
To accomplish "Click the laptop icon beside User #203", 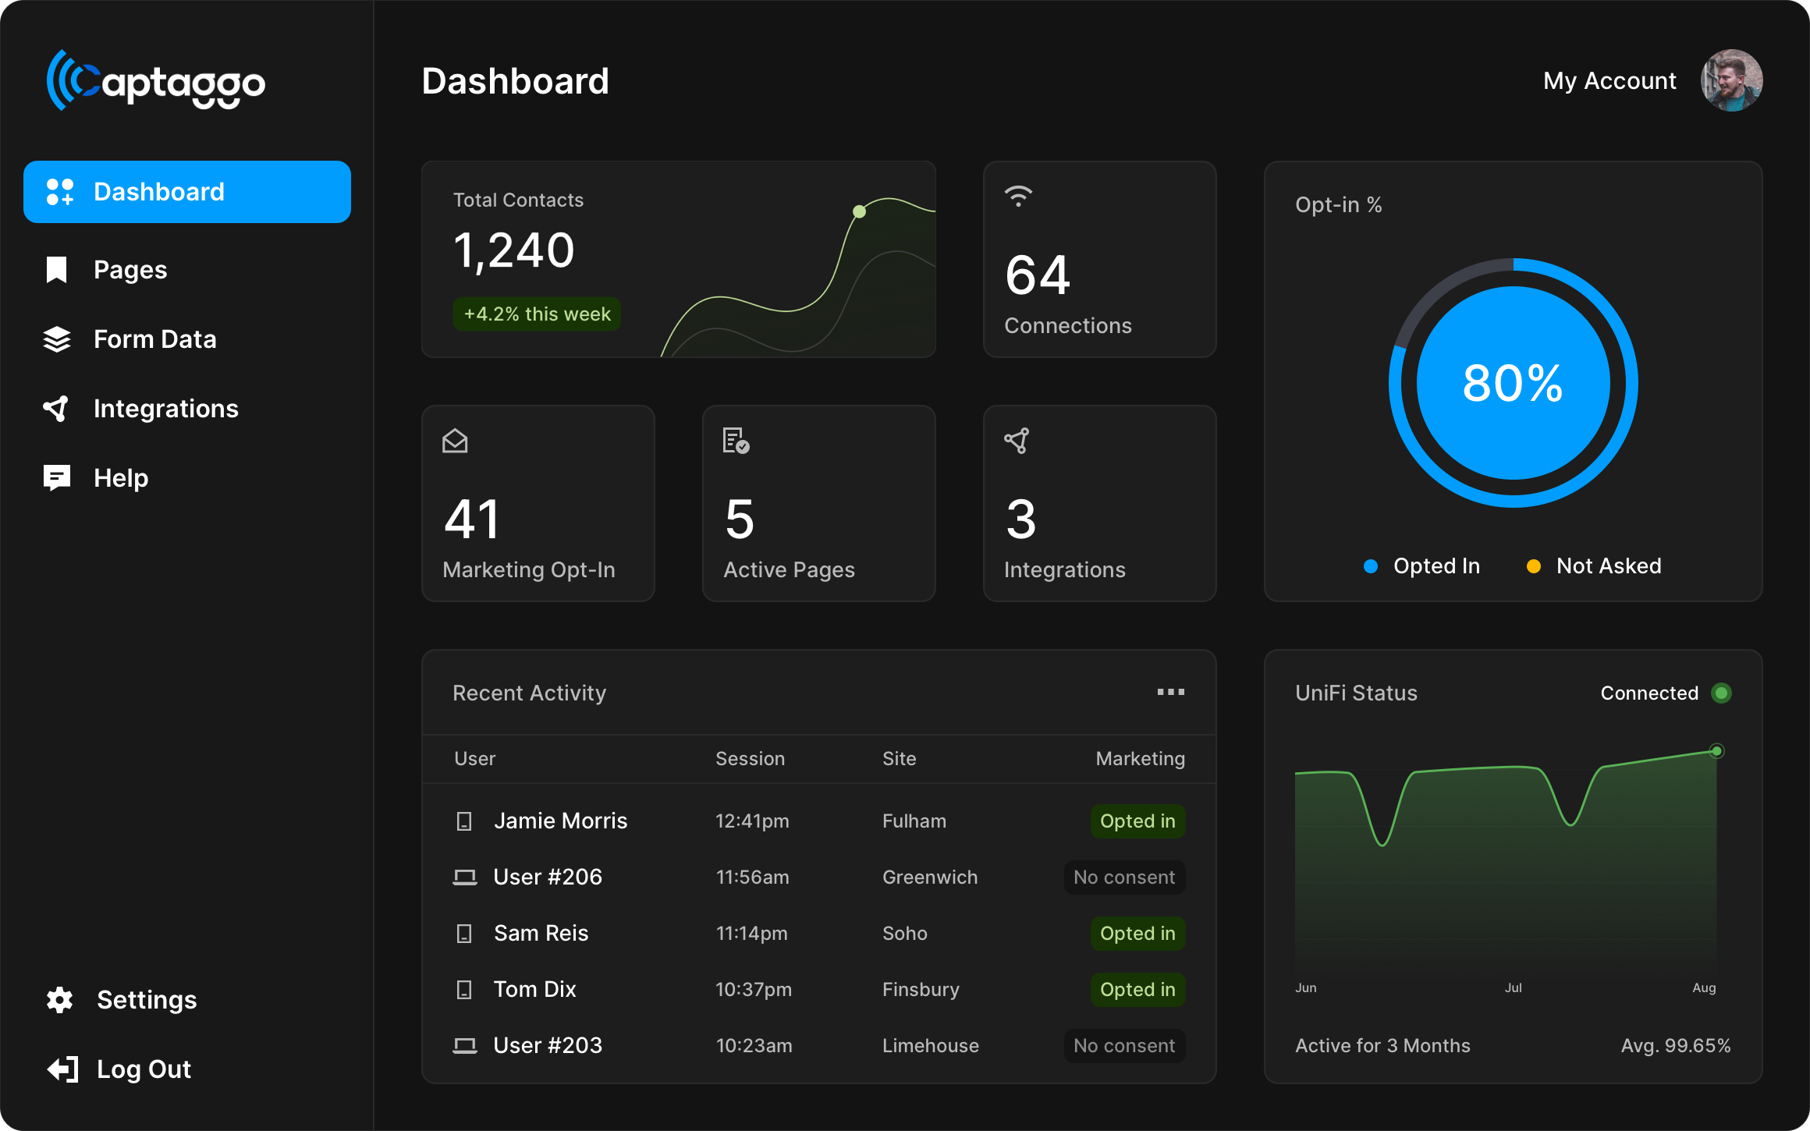I will coord(465,1046).
